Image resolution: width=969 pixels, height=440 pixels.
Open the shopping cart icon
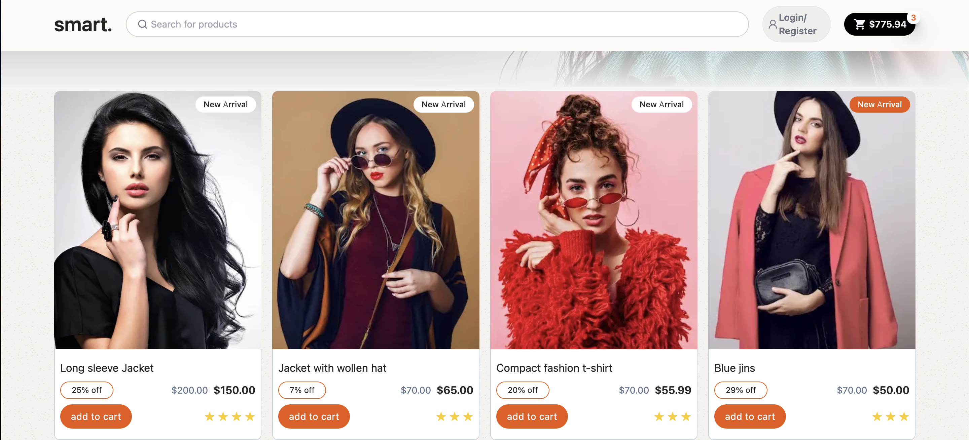pyautogui.click(x=859, y=25)
